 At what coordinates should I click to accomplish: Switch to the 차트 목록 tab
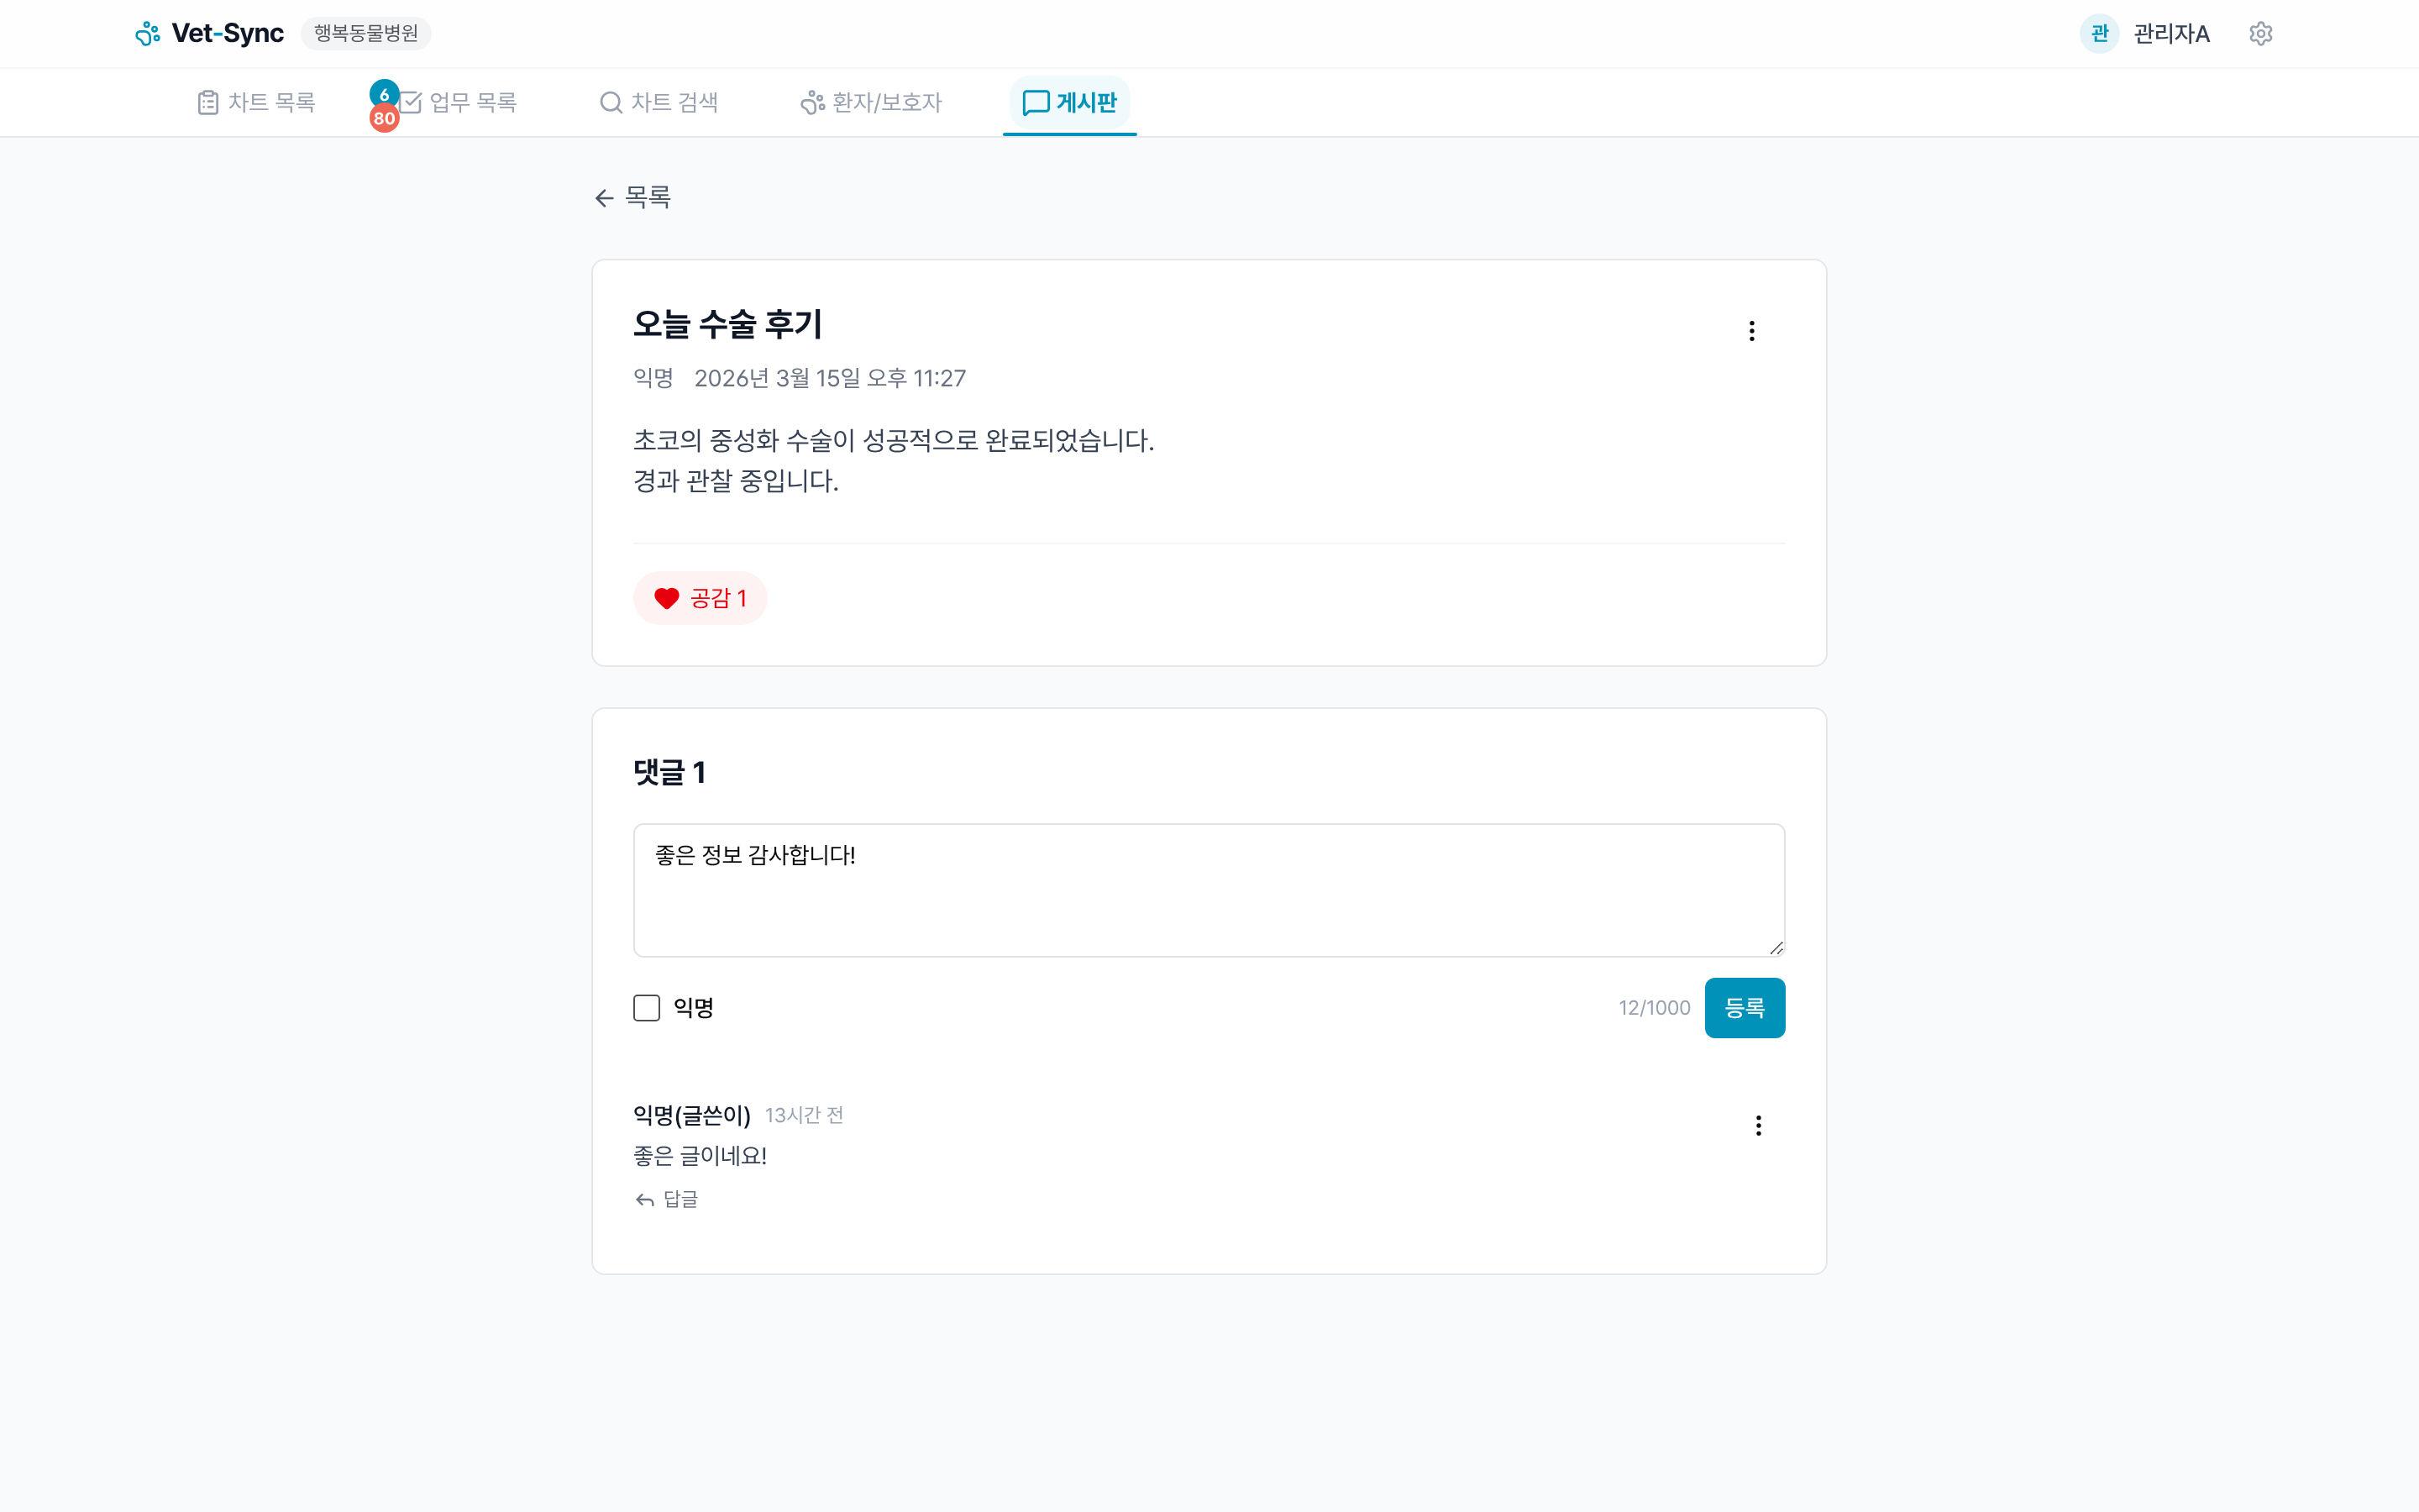click(254, 101)
